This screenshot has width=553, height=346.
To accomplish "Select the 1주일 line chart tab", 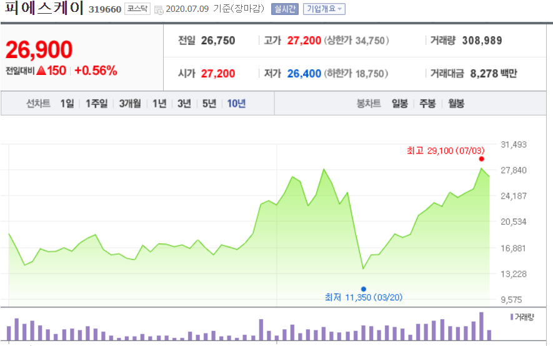I will (97, 104).
